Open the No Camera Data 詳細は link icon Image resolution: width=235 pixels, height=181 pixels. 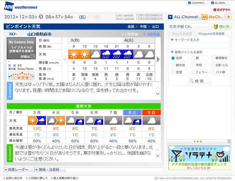coord(33,57)
